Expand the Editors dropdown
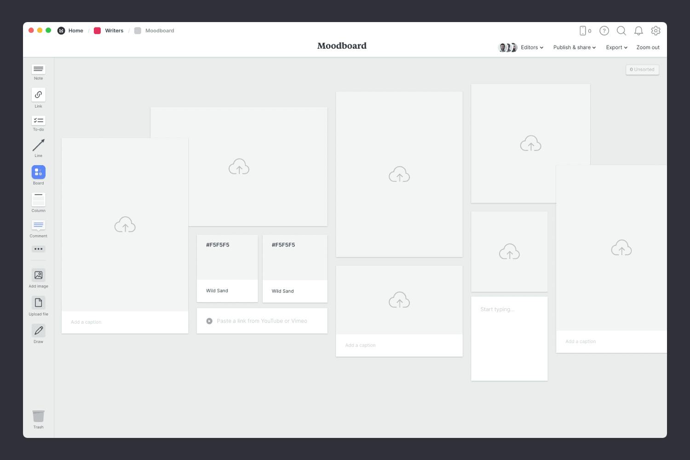Viewport: 690px width, 460px height. coord(532,47)
